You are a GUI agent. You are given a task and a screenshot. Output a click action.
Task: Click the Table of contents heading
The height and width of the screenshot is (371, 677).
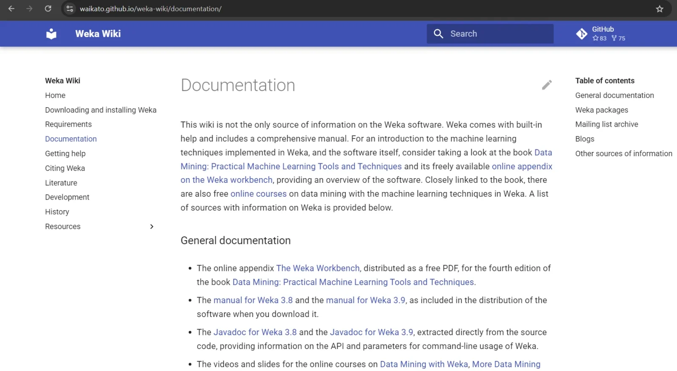coord(605,81)
